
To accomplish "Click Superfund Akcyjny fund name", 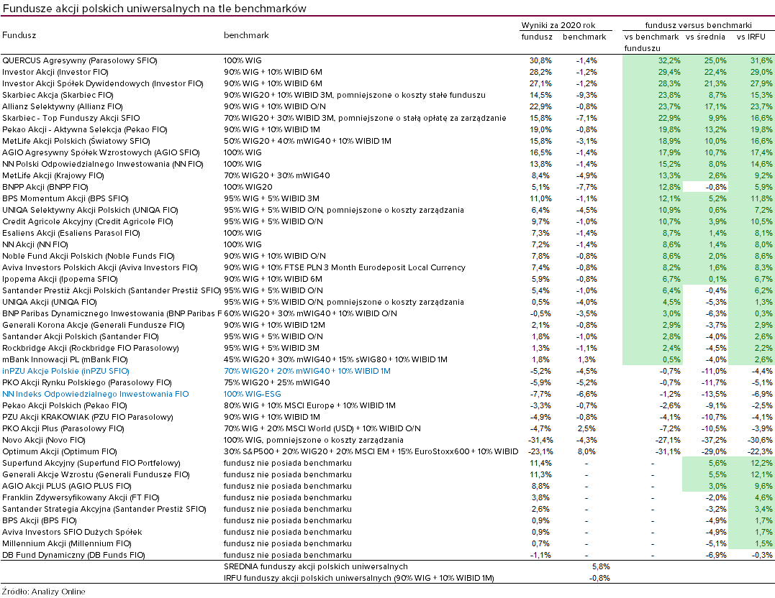I will pos(91,463).
